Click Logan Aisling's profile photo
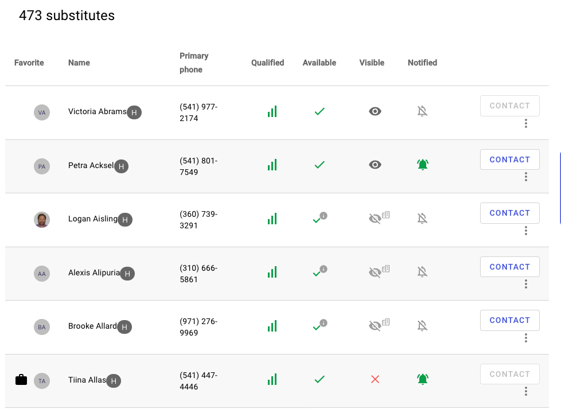This screenshot has width=561, height=409. coord(42,220)
